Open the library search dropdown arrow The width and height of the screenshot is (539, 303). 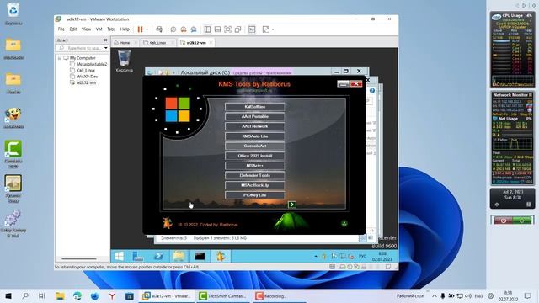click(x=106, y=48)
